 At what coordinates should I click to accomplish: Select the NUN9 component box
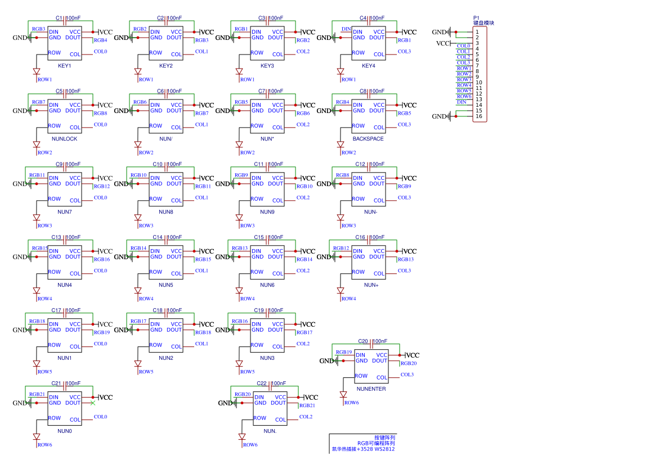267,189
